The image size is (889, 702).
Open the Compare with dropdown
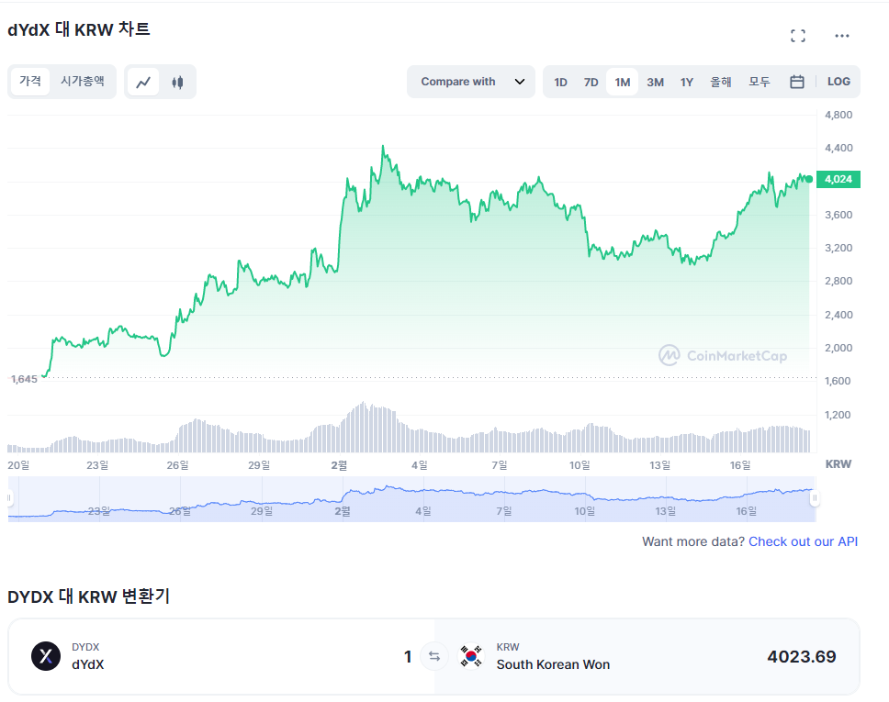(x=471, y=82)
